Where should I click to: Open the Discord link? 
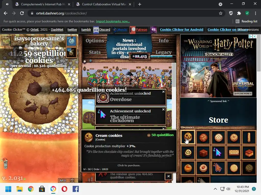(x=105, y=29)
